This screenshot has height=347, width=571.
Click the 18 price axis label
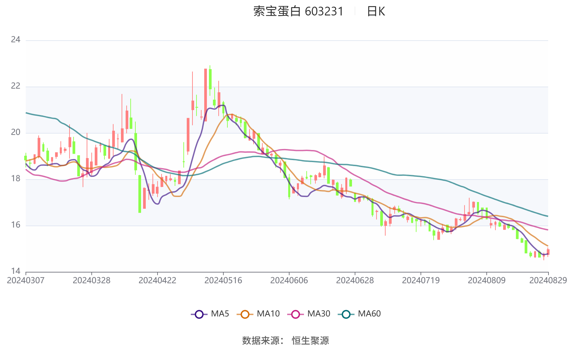(x=15, y=179)
